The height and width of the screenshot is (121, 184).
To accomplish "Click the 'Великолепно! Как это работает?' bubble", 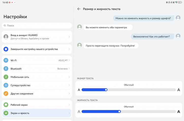I will point(152,36).
